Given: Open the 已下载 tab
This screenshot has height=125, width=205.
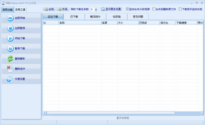Looking at the screenshot, I should click(74, 17).
